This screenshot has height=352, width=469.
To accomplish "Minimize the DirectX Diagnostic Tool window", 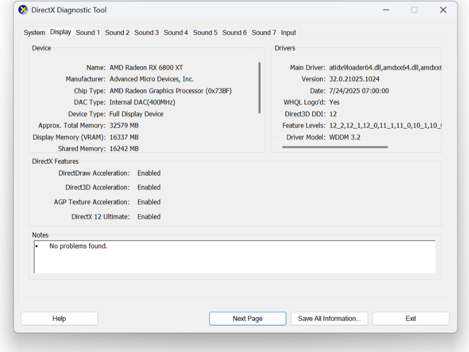I will point(386,10).
